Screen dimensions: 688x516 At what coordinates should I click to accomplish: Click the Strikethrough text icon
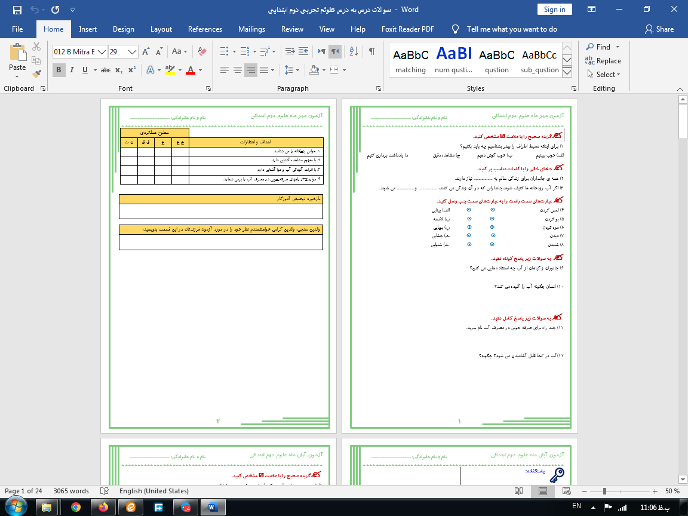click(x=106, y=70)
